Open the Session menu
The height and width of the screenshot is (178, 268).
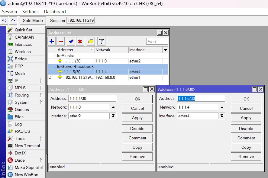pos(9,11)
